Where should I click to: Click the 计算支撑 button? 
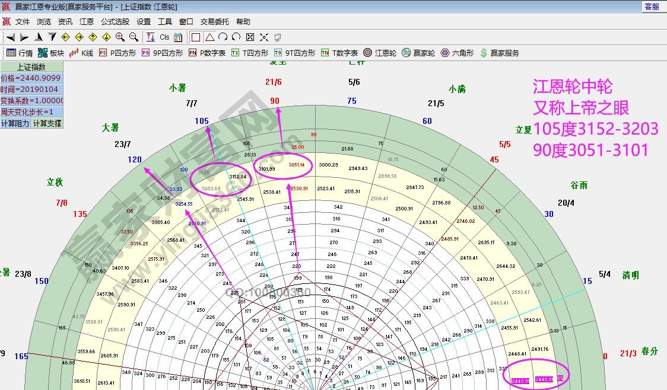click(x=47, y=123)
